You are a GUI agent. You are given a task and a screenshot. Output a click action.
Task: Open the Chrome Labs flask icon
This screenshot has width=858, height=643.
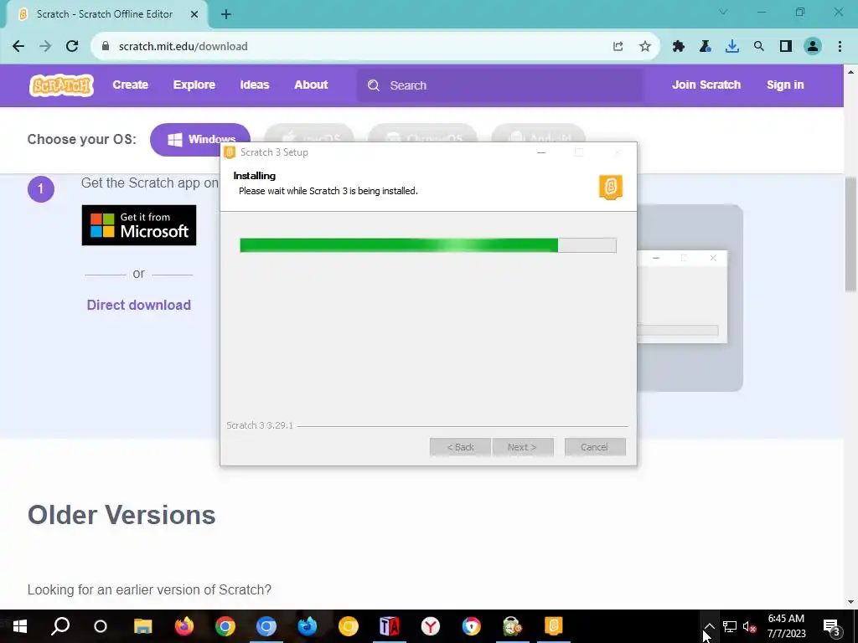click(706, 47)
